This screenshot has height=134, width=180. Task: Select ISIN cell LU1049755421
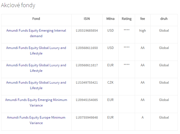[x=87, y=83]
